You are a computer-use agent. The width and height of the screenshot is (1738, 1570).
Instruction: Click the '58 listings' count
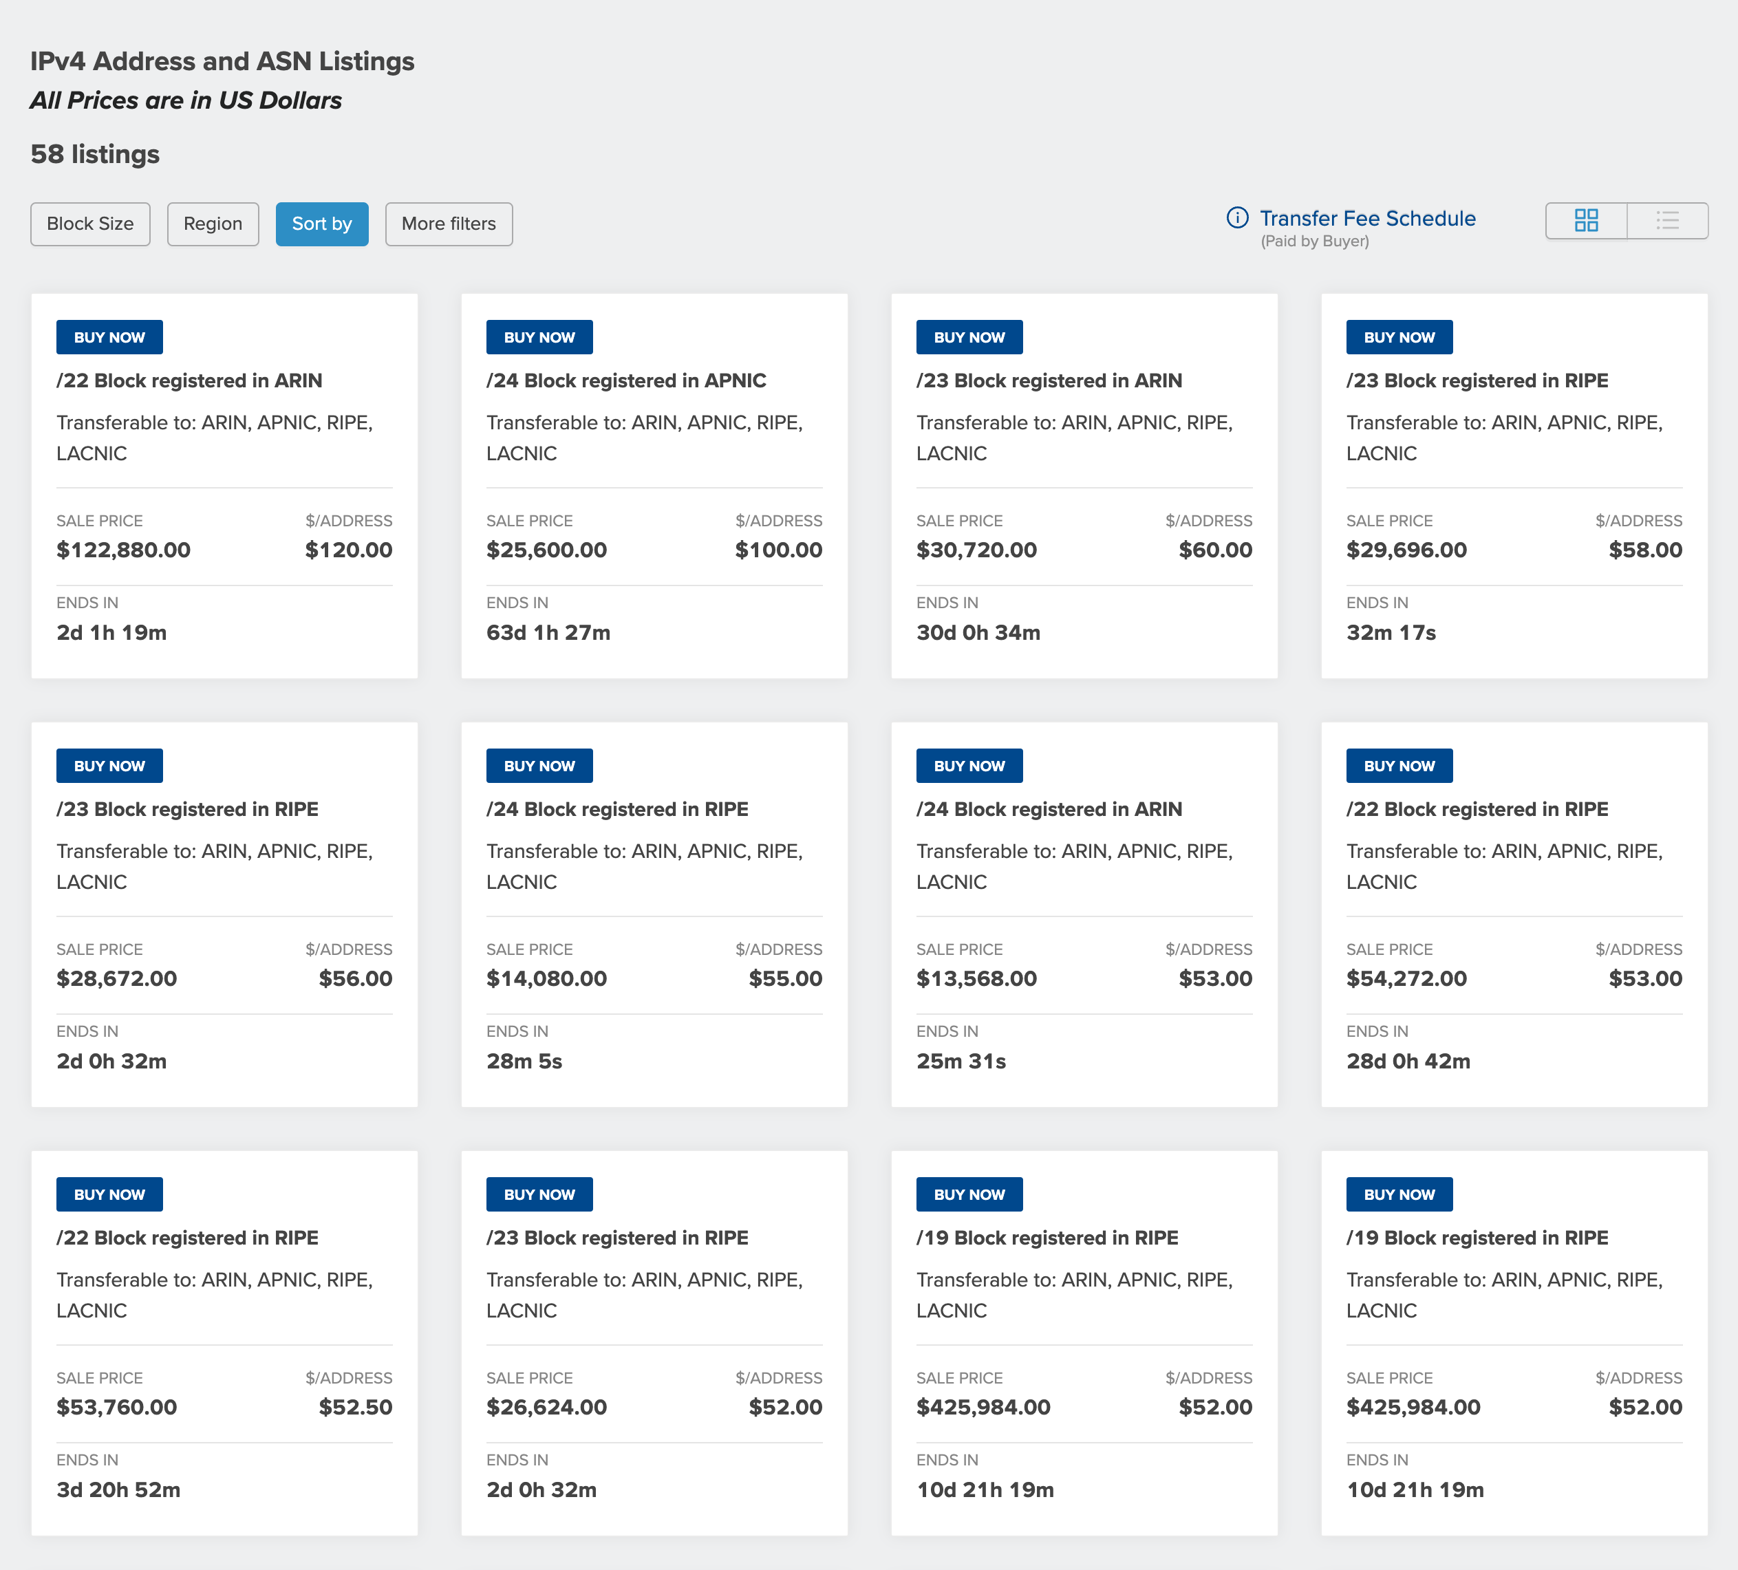pos(95,154)
